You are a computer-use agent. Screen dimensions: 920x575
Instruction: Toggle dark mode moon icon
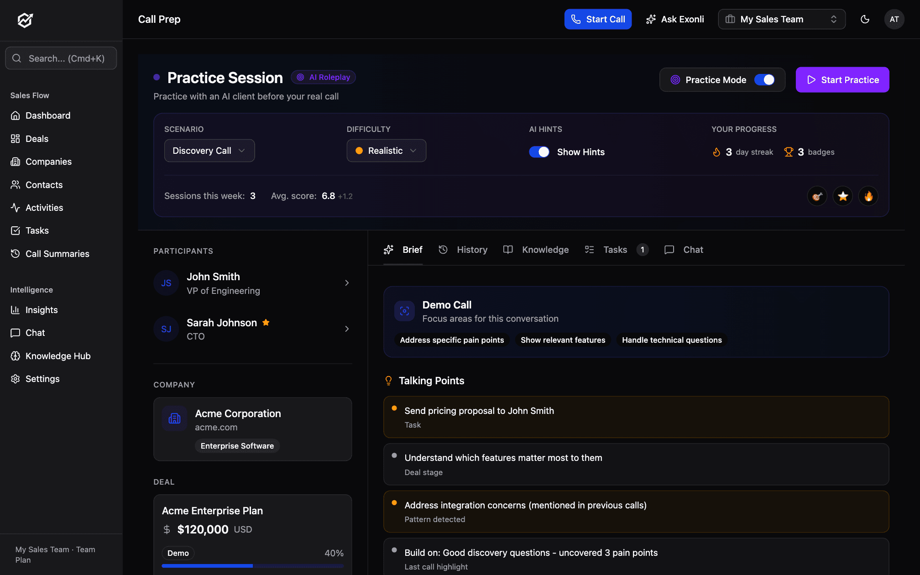865,19
